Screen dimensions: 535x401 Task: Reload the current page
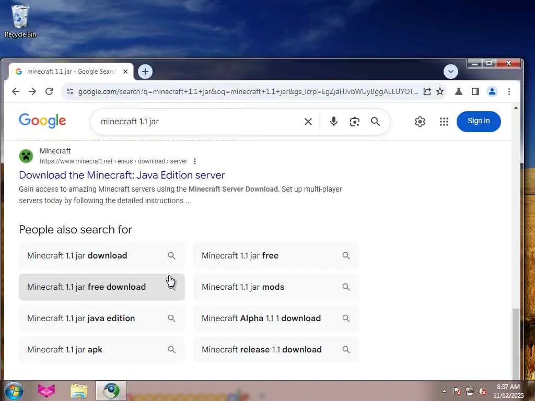click(49, 91)
